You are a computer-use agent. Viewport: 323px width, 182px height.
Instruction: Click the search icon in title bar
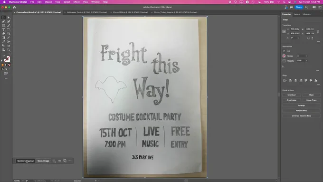pos(306,7)
